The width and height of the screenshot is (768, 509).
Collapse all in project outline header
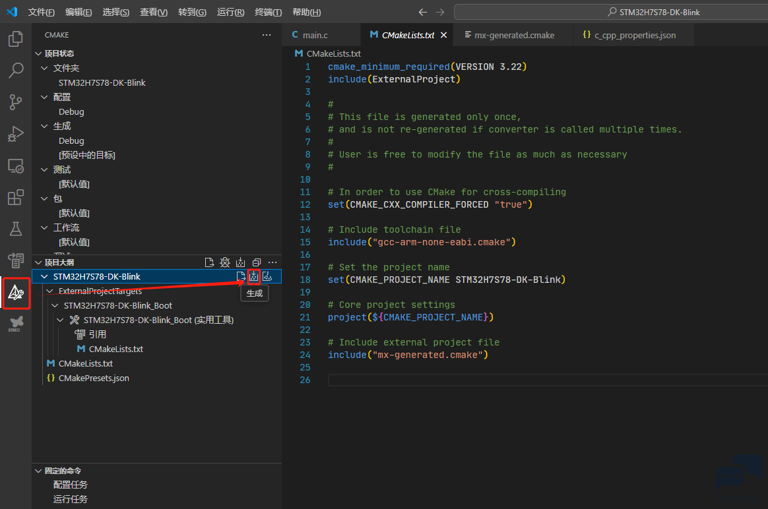click(256, 262)
